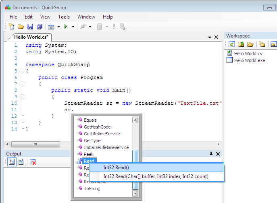Click the Save All toolbar icon
277x203 pixels.
pyautogui.click(x=39, y=27)
